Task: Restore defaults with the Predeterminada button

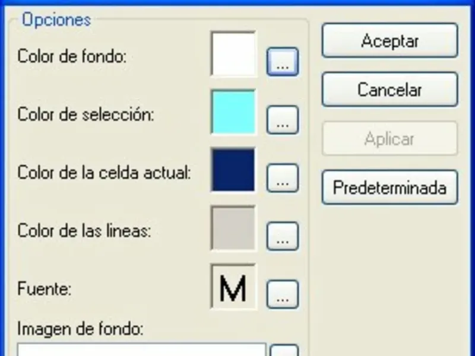Action: (x=389, y=188)
